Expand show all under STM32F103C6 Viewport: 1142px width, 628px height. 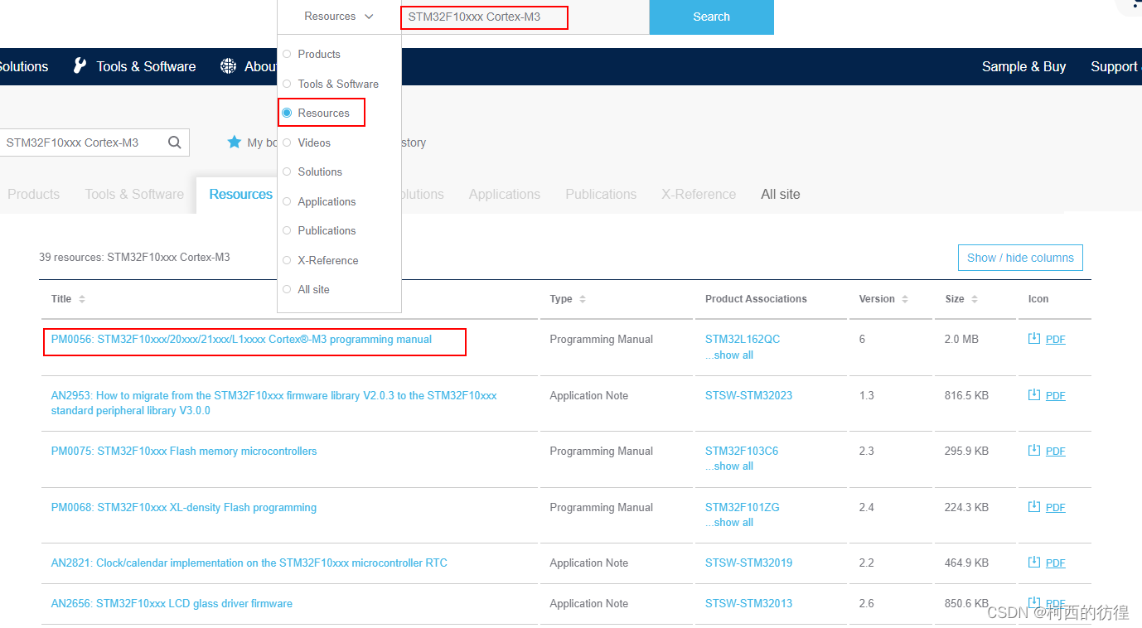pyautogui.click(x=729, y=466)
